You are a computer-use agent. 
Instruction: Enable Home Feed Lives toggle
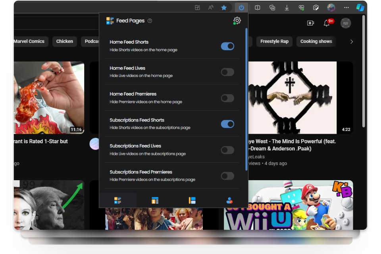tap(227, 72)
